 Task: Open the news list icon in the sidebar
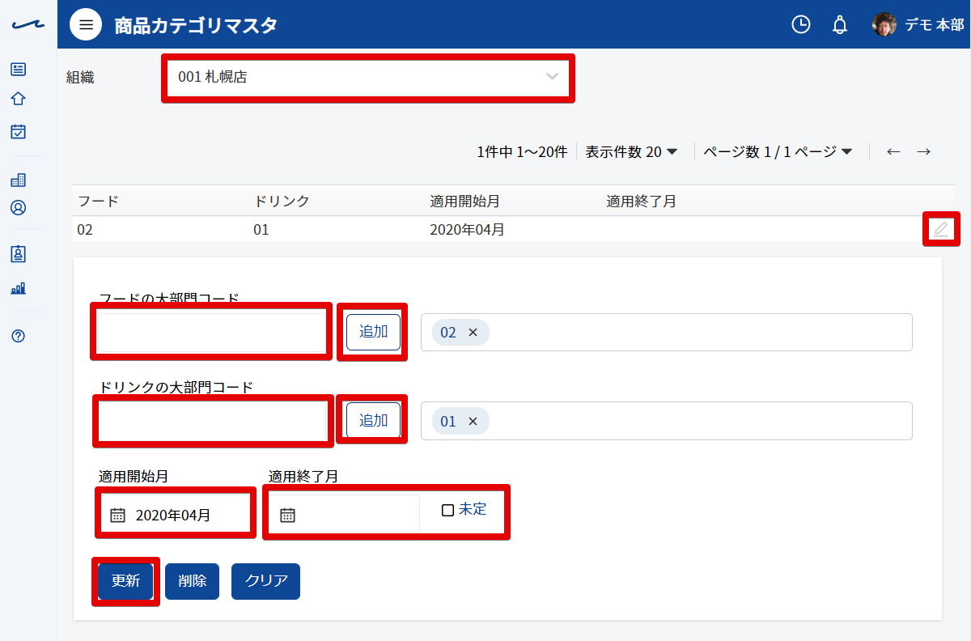point(19,70)
